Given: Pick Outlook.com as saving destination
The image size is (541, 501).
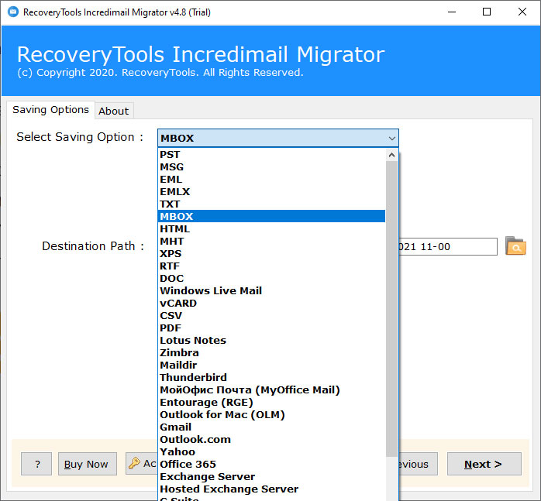Looking at the screenshot, I should [271, 439].
